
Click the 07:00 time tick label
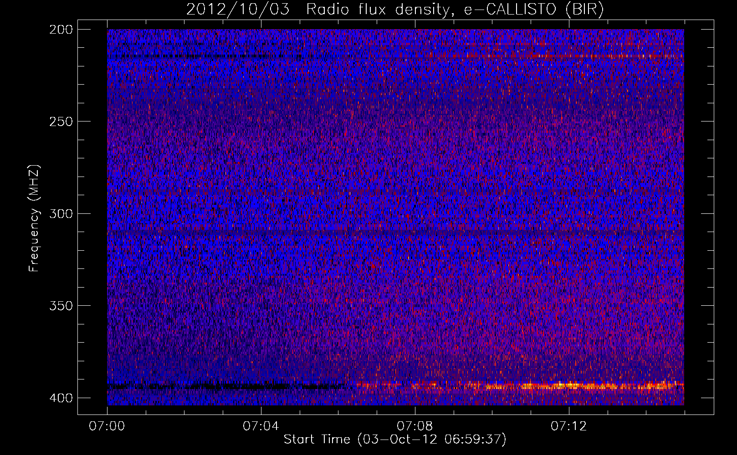tap(107, 426)
